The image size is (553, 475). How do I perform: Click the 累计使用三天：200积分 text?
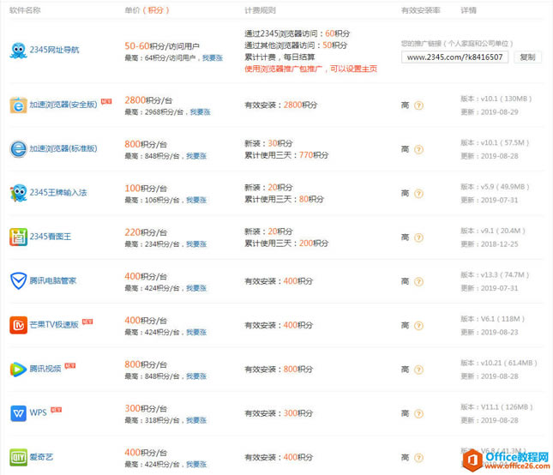click(286, 244)
